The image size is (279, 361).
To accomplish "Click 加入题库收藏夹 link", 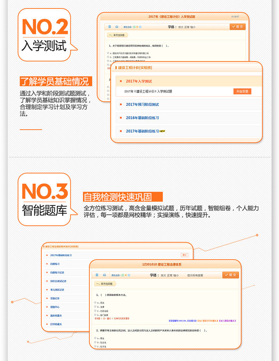I will (227, 321).
